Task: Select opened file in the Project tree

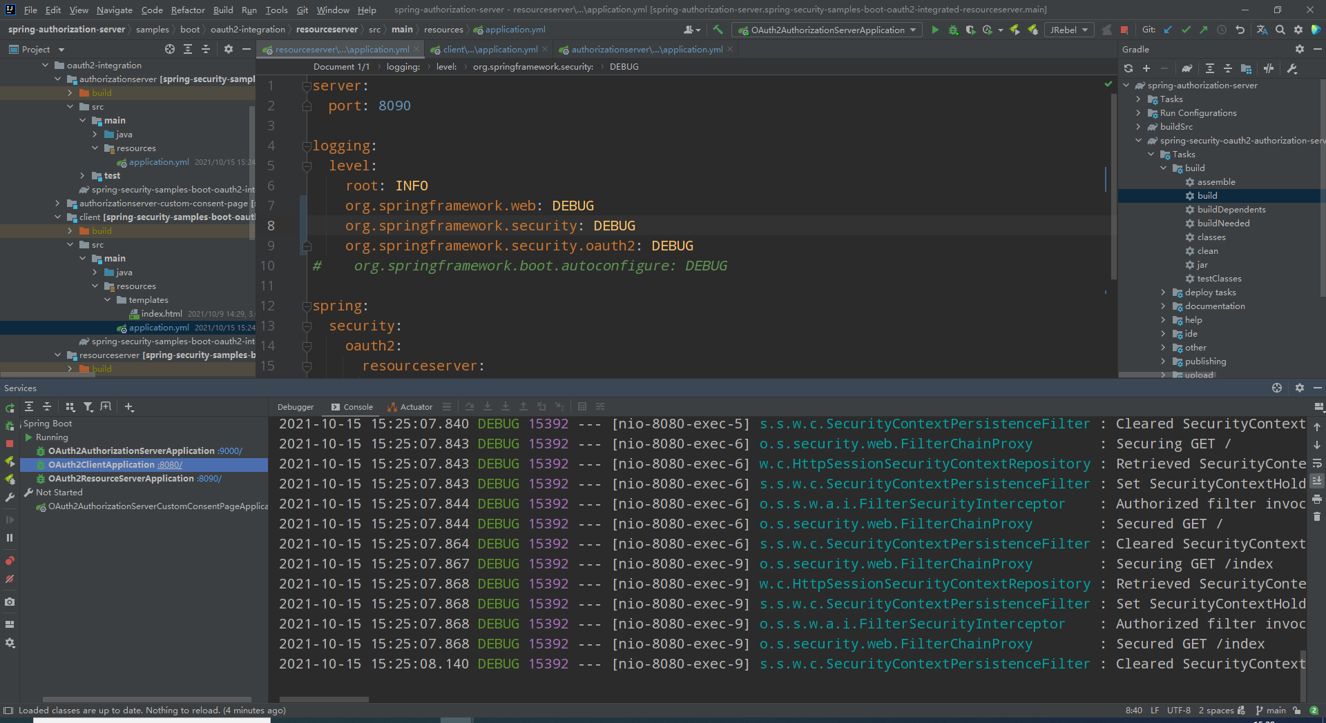Action: point(170,49)
